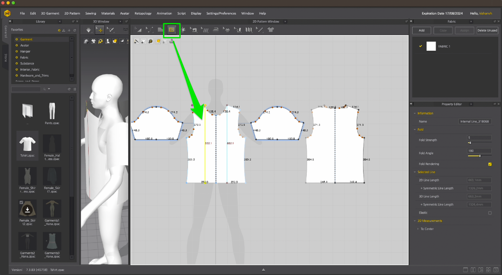
Task: Click the library search input field
Action: [x=26, y=89]
